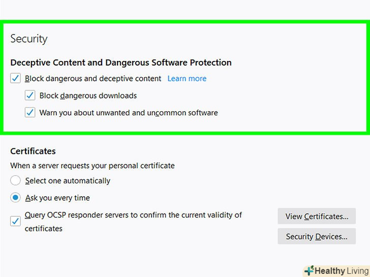Click the Block dangerous downloads label text

point(88,96)
